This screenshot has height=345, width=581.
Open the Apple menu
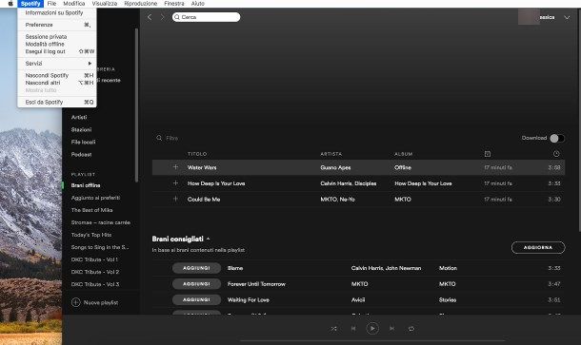pos(10,4)
